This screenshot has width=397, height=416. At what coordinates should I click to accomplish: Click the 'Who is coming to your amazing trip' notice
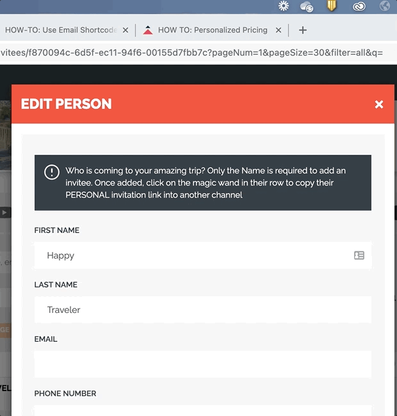pyautogui.click(x=203, y=183)
